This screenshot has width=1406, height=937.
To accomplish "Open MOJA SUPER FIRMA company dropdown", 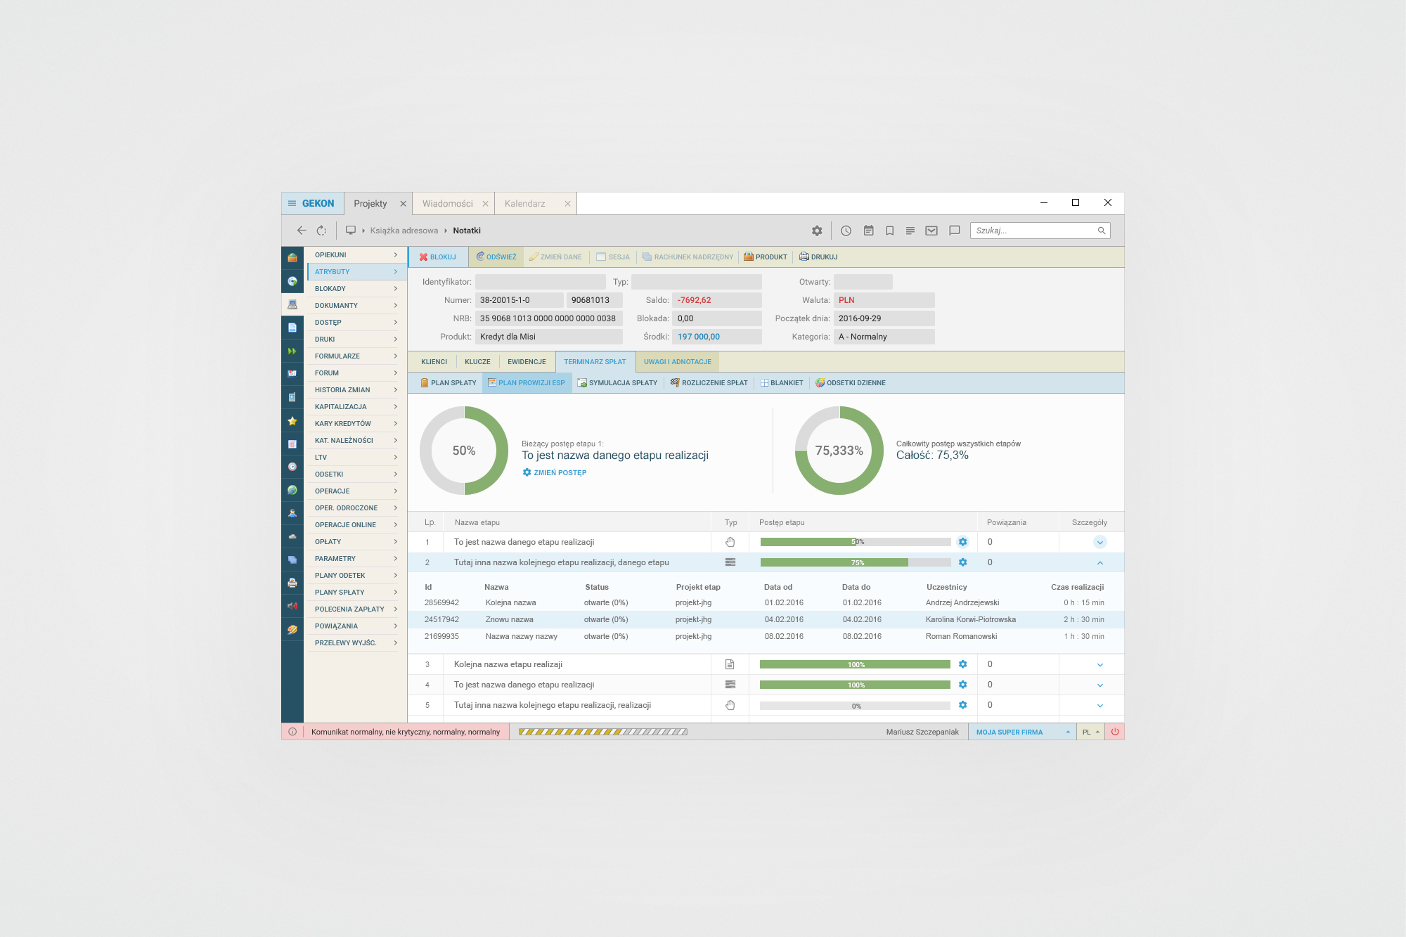I will 1021,732.
